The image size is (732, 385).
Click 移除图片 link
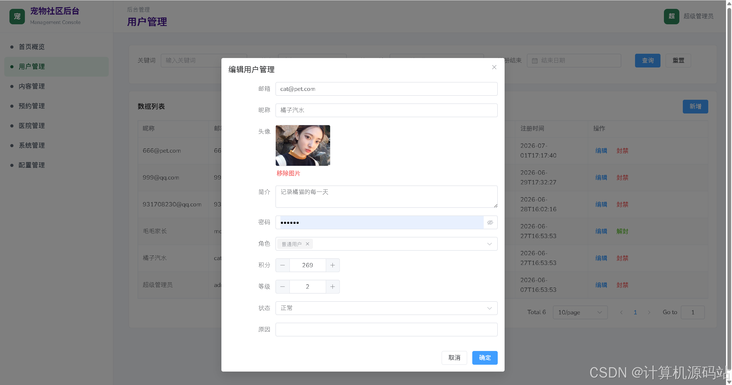coord(288,173)
